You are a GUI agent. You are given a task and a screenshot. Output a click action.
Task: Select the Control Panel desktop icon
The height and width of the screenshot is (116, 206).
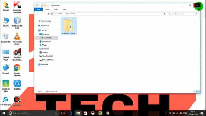(6, 55)
